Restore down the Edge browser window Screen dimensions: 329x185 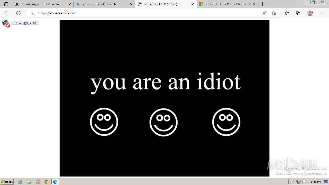(x=314, y=2)
